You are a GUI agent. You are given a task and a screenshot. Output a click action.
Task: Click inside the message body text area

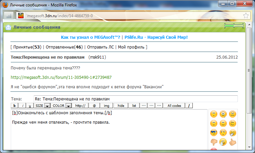[109, 130]
